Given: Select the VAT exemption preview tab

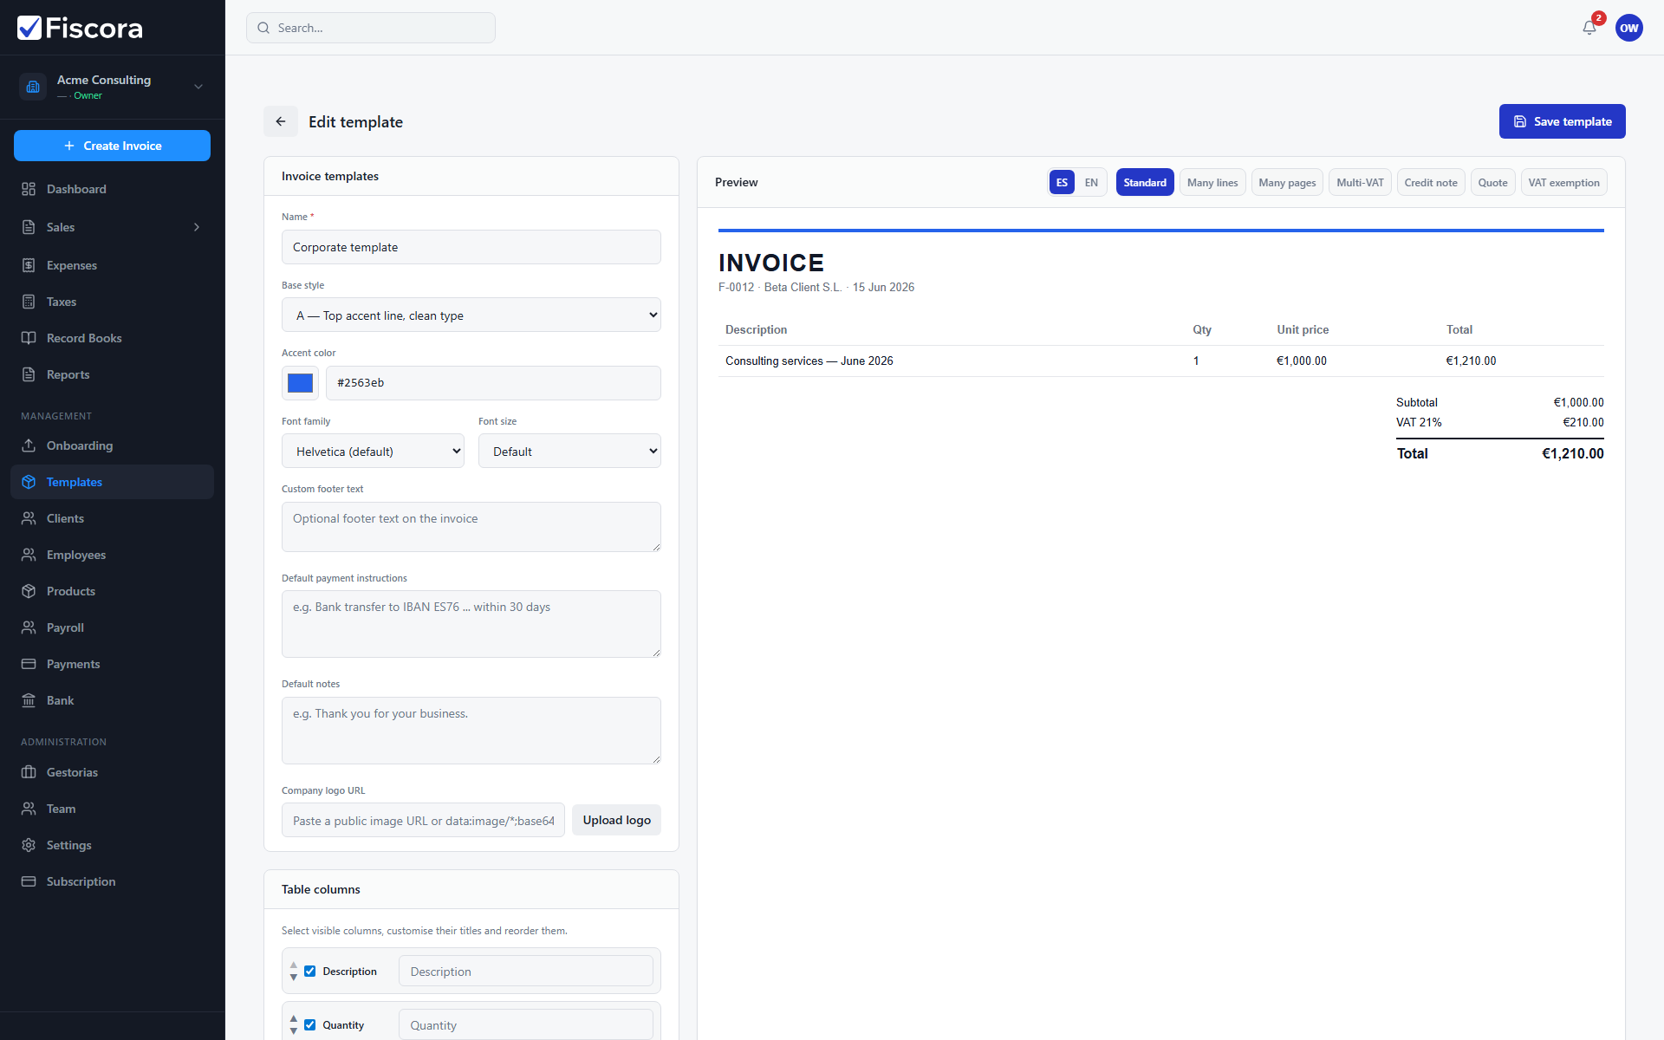Looking at the screenshot, I should pos(1563,183).
